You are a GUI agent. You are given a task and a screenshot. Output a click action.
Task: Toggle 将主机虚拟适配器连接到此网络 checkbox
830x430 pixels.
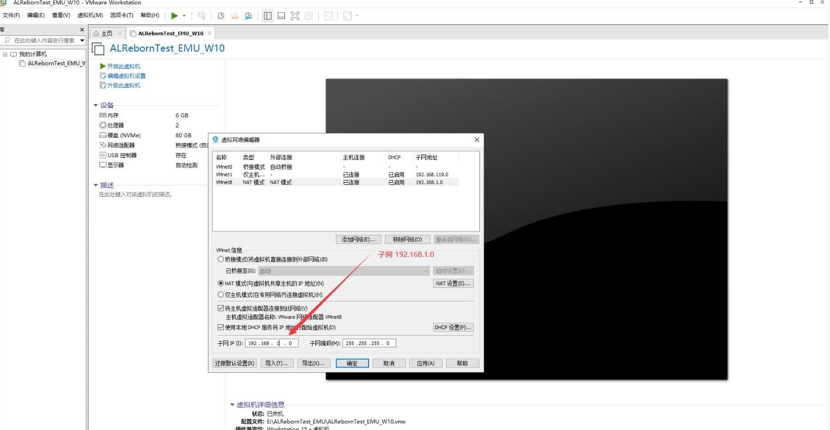coord(221,308)
